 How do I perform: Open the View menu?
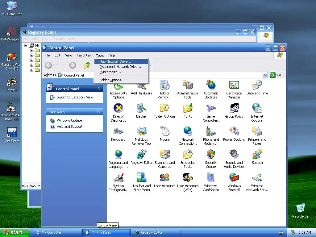[x=69, y=55]
